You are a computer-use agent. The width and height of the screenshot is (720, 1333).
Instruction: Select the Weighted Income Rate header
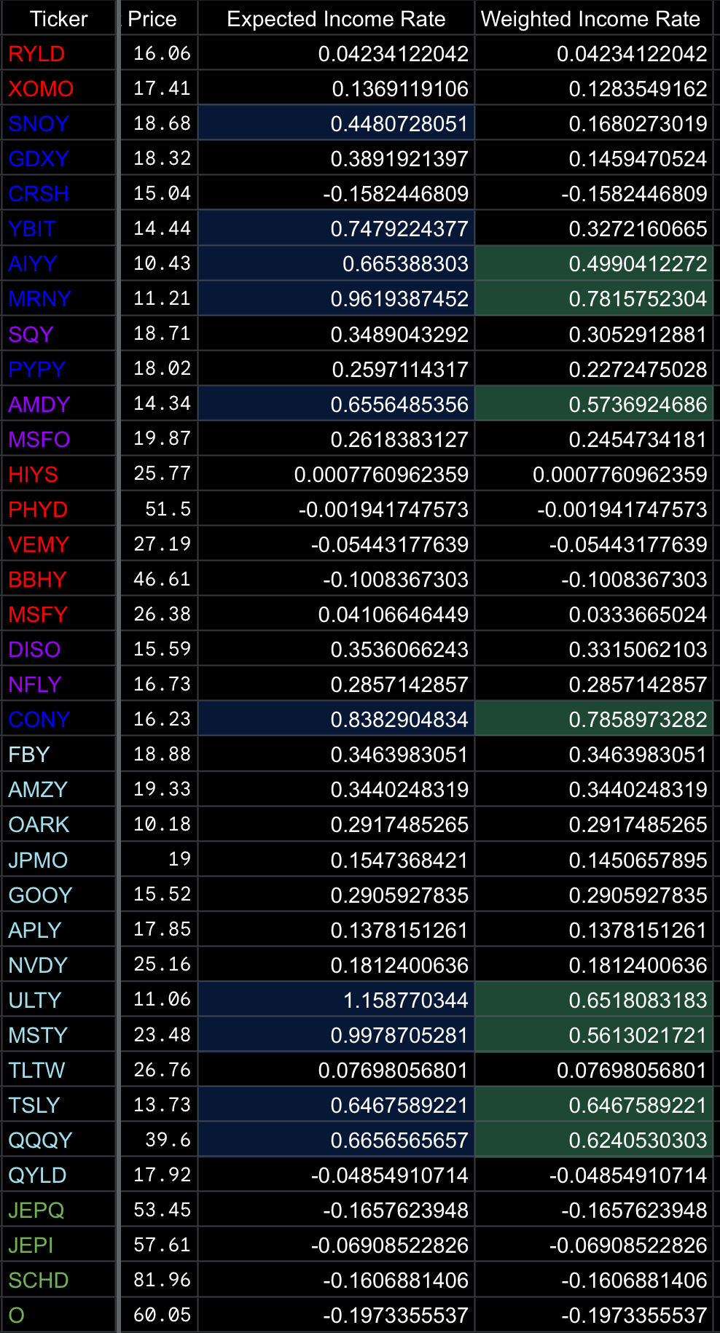[594, 18]
